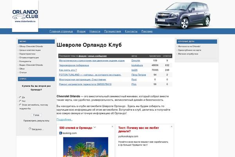235x157 pixels.
Task: View poll results via 'Просмотреть результаты'
Action: pos(36,120)
